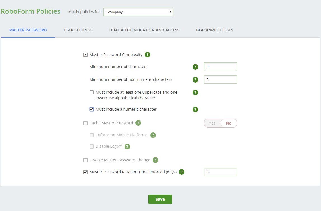Click help icon beside Disable Master Password Change

pos(155,160)
